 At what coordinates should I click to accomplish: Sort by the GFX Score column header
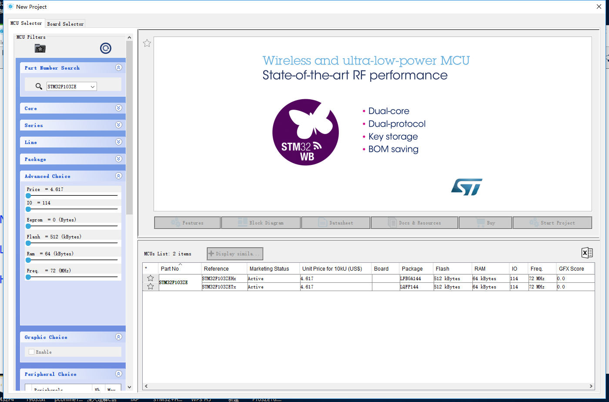pos(576,268)
